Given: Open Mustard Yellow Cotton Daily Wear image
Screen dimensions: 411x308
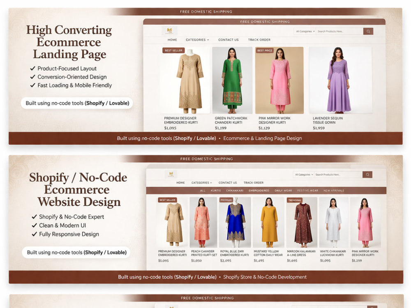Looking at the screenshot, I should coord(268,222).
